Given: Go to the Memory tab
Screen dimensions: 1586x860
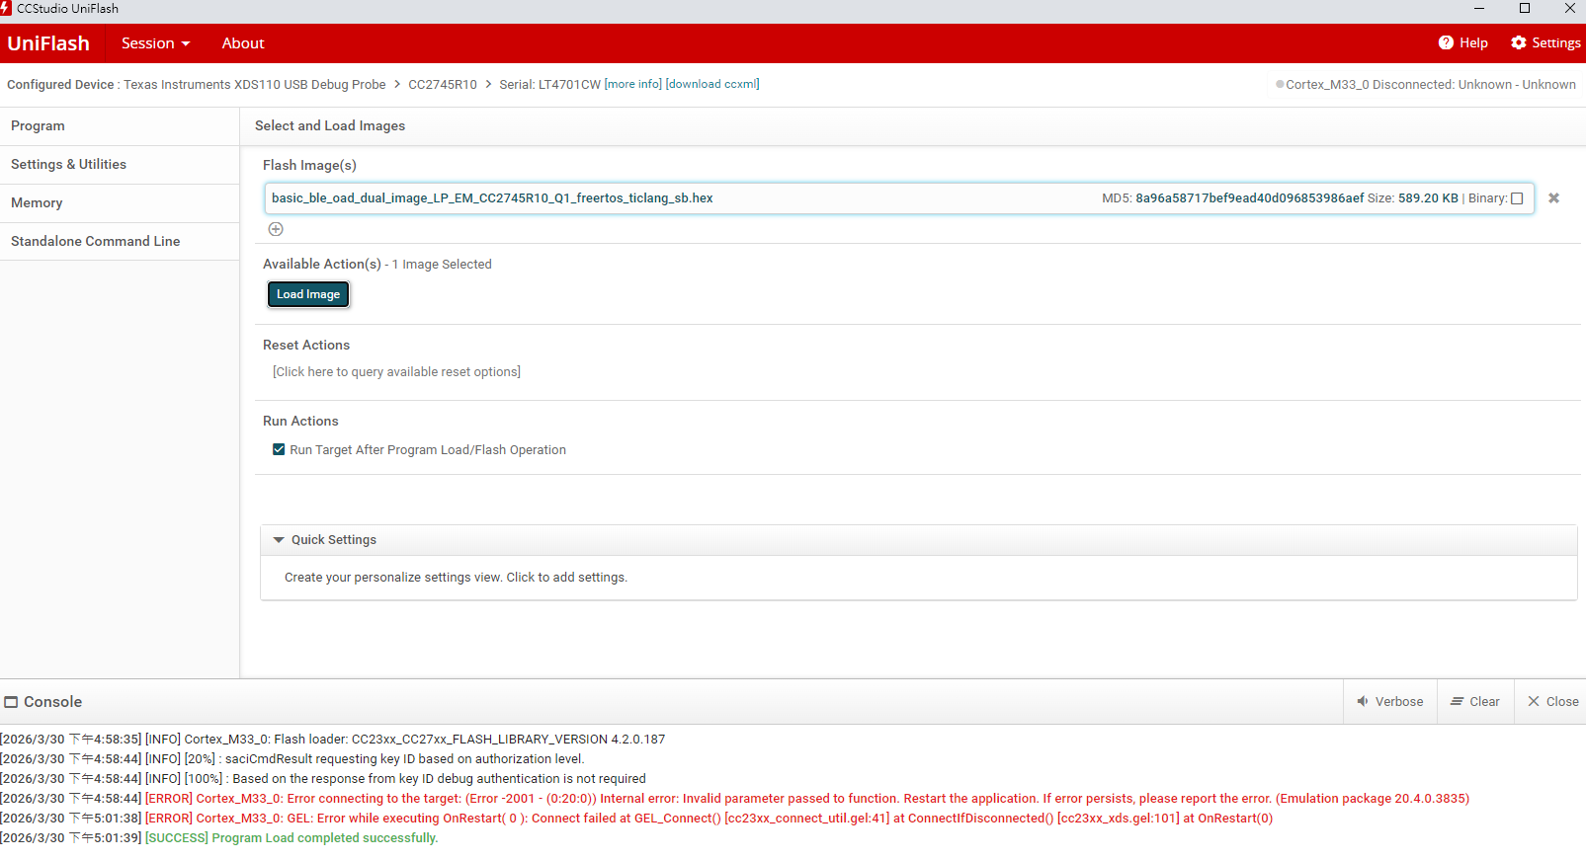Looking at the screenshot, I should click(x=120, y=203).
